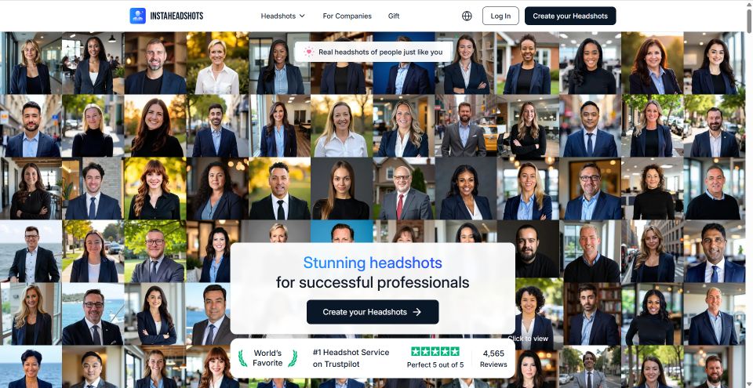753x388 pixels.
Task: Click the INSTAHEADSHOTS brand name text
Action: tap(176, 16)
